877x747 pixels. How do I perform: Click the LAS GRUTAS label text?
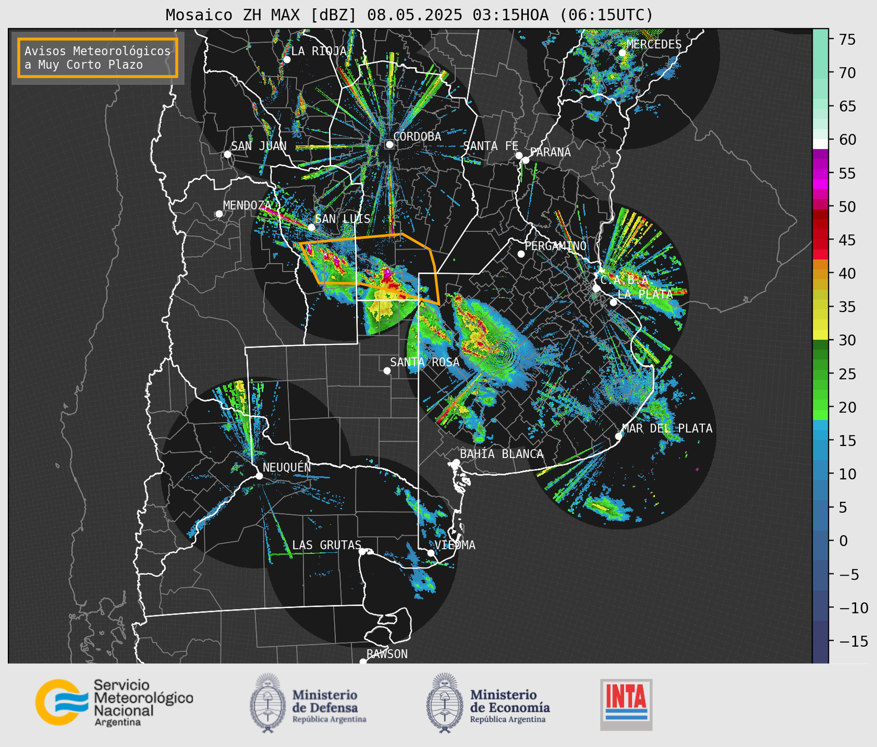tap(326, 545)
